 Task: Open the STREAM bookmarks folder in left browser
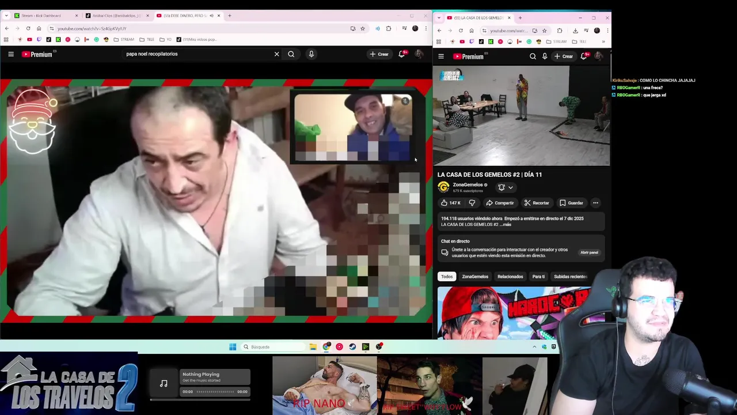(124, 40)
